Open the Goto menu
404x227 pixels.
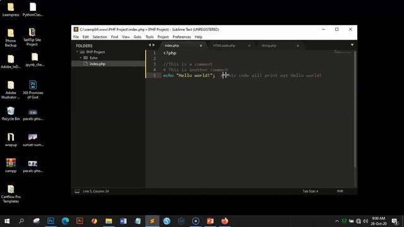(138, 37)
